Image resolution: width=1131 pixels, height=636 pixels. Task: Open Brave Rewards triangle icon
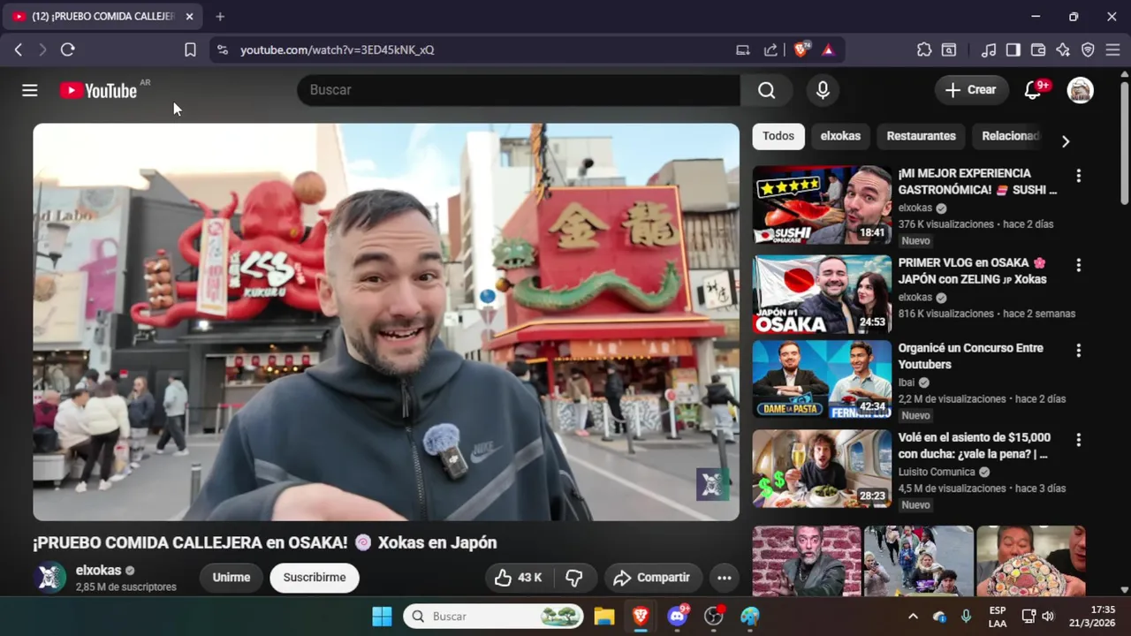point(828,50)
